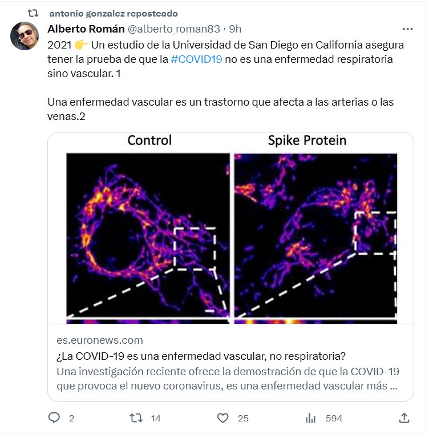This screenshot has width=429, height=434.
Task: Click the share upload icon
Action: (x=404, y=418)
